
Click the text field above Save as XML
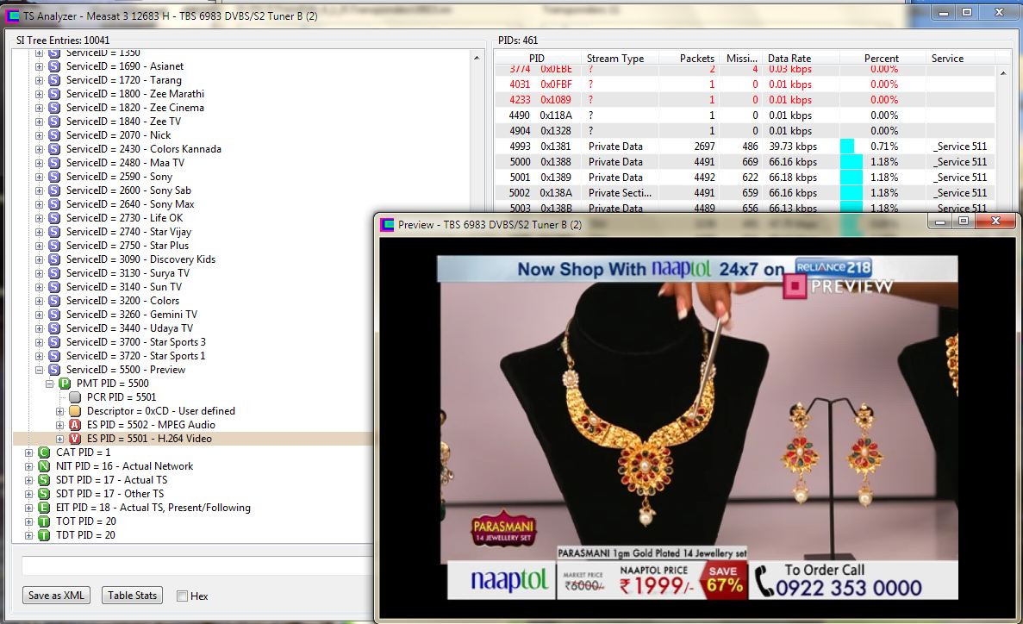pos(197,566)
